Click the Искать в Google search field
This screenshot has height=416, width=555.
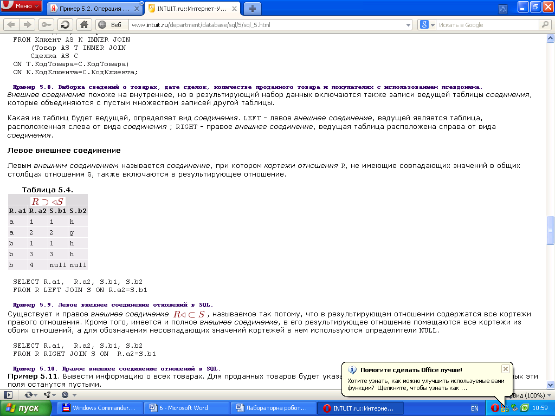(x=487, y=25)
